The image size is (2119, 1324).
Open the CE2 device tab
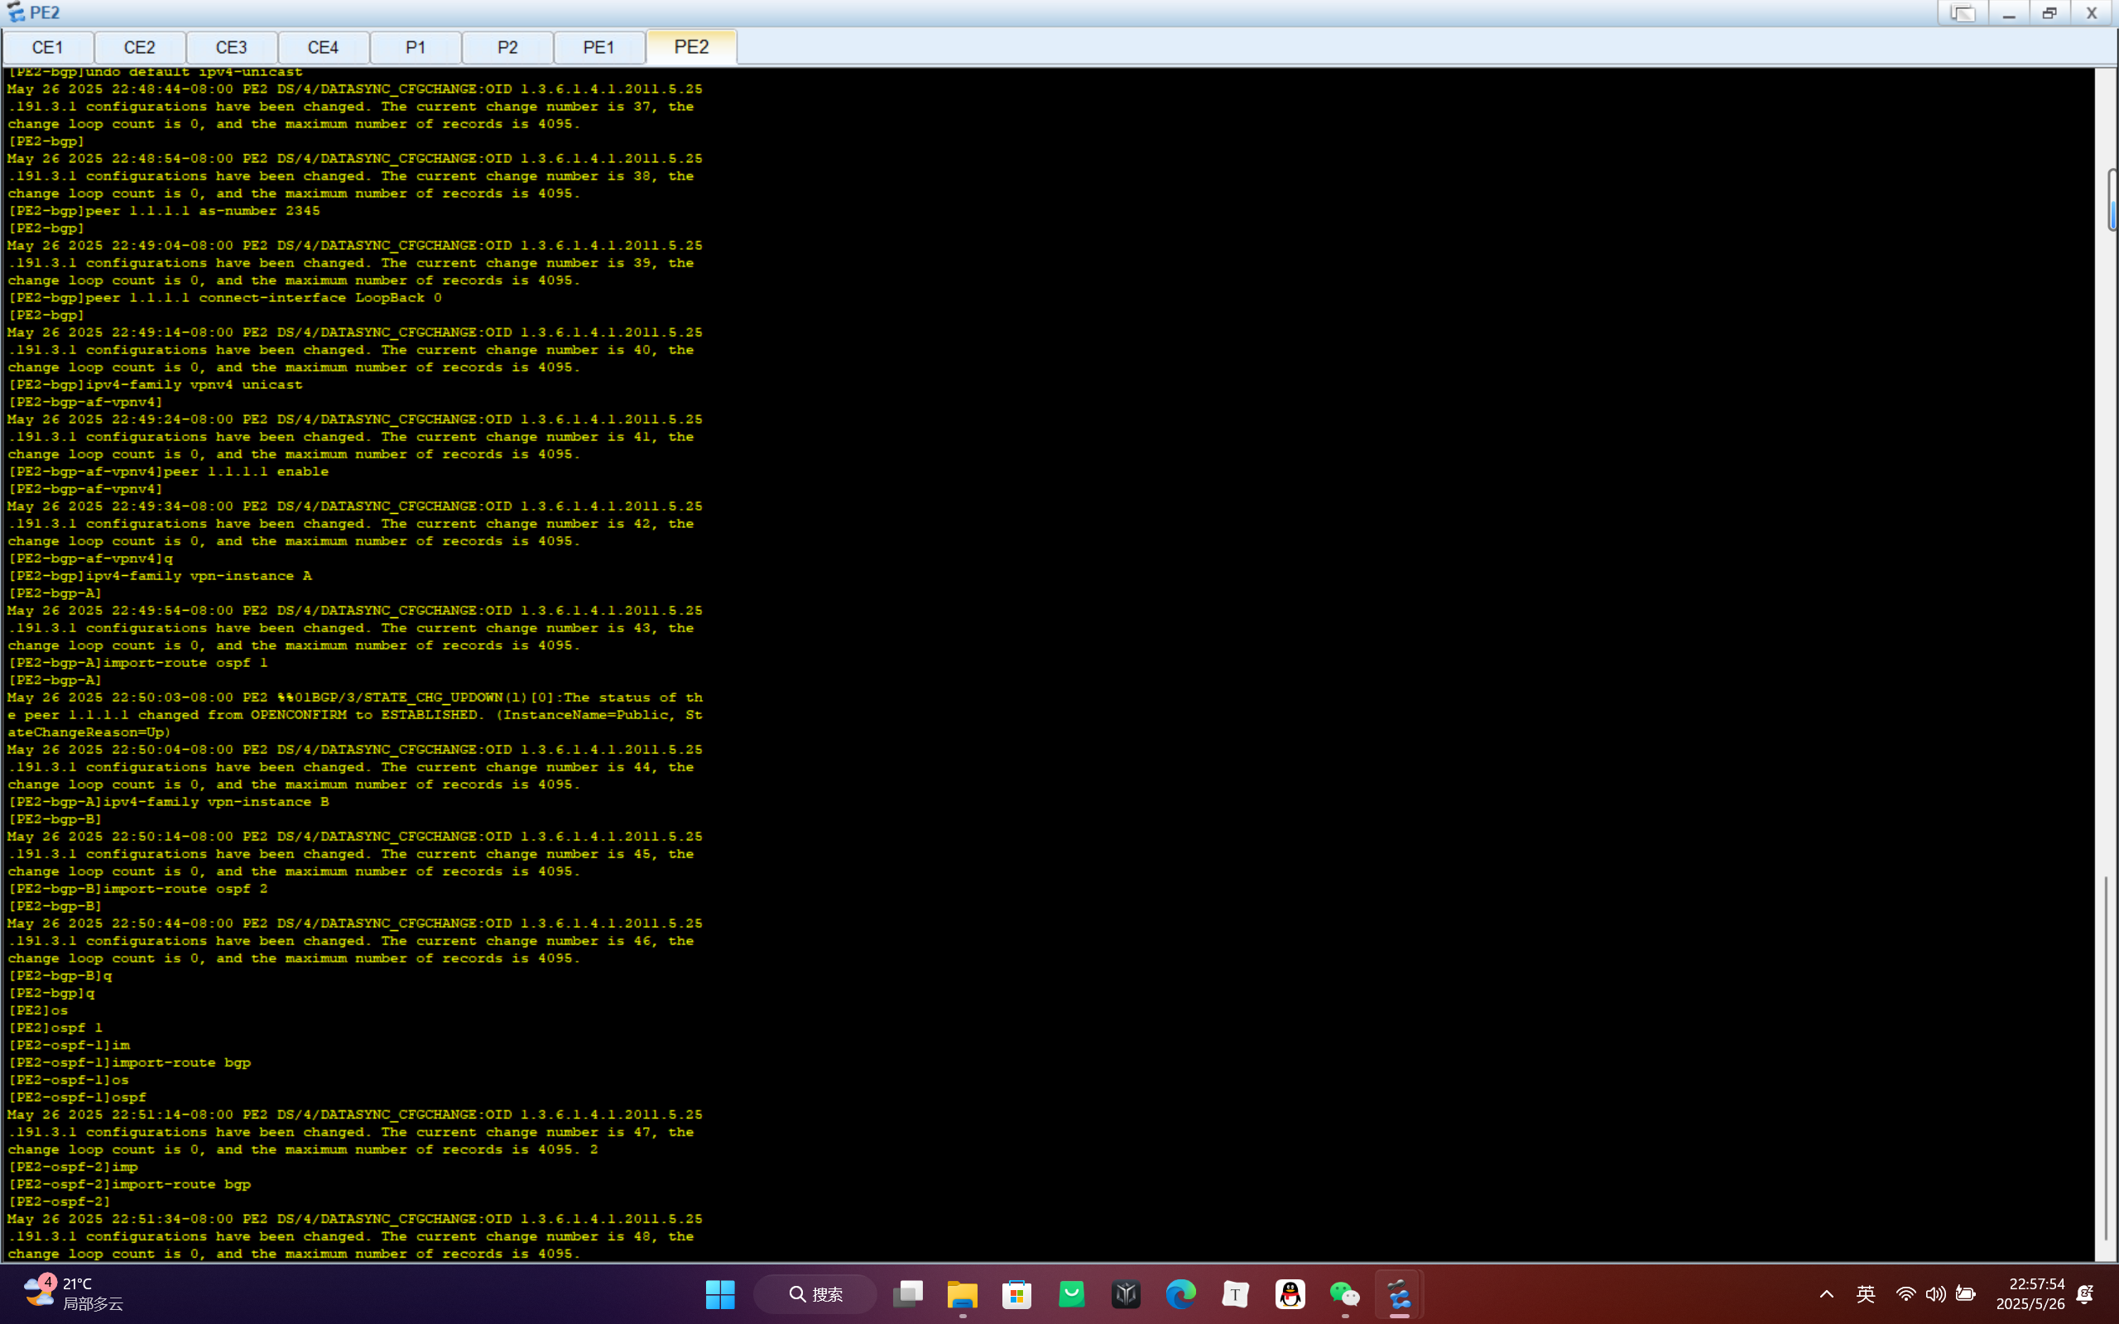tap(139, 47)
